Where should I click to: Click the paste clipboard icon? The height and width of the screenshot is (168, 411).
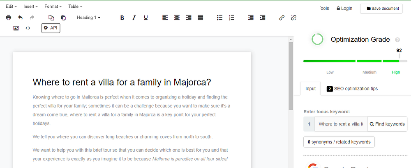click(63, 18)
